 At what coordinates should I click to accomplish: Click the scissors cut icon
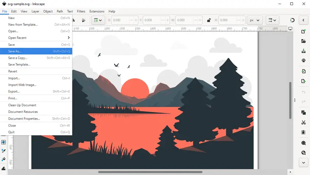pos(303,122)
